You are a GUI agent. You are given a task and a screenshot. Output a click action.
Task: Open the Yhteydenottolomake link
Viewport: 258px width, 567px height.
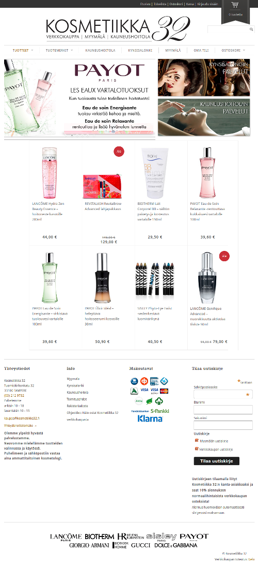click(x=20, y=425)
